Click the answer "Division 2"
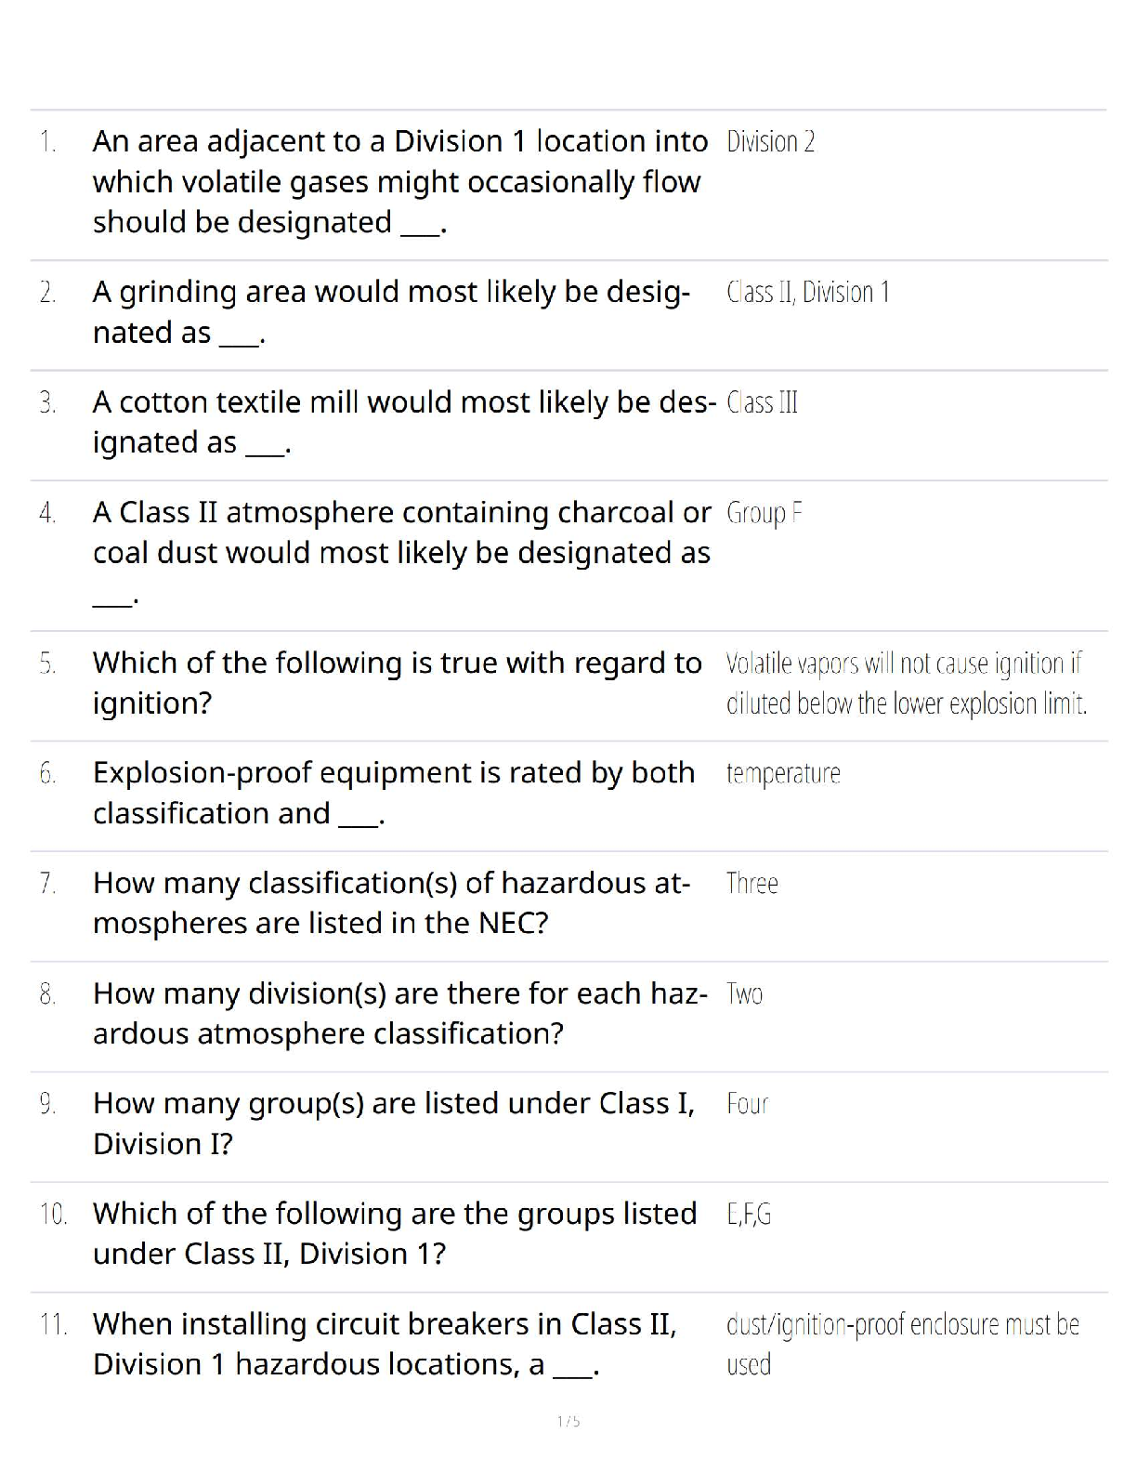Image resolution: width=1137 pixels, height=1472 pixels. tap(770, 142)
